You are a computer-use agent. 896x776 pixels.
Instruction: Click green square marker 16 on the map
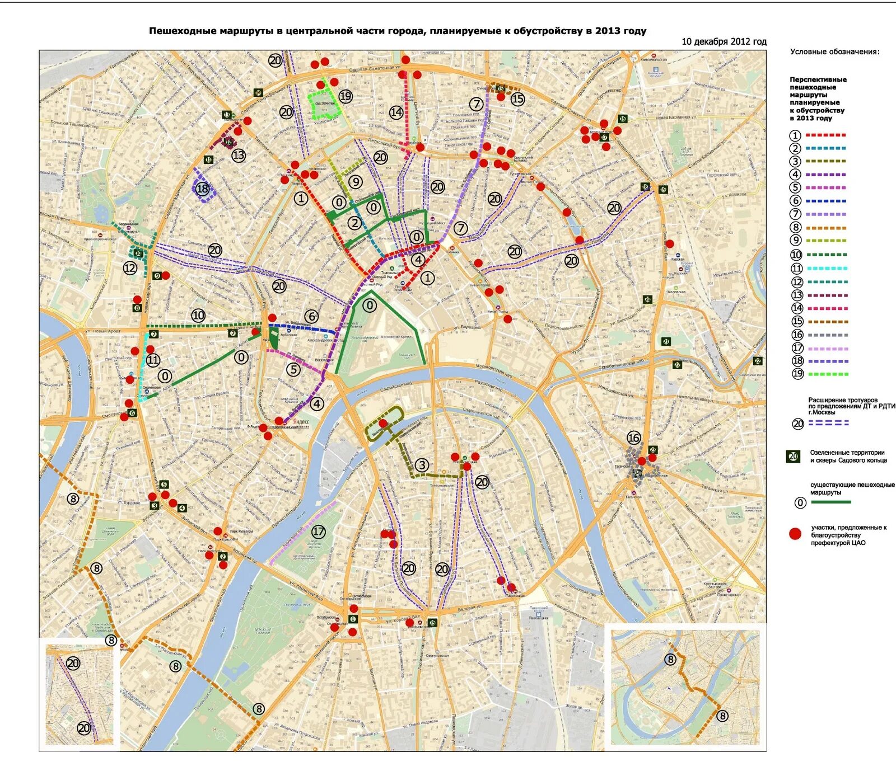click(x=622, y=119)
